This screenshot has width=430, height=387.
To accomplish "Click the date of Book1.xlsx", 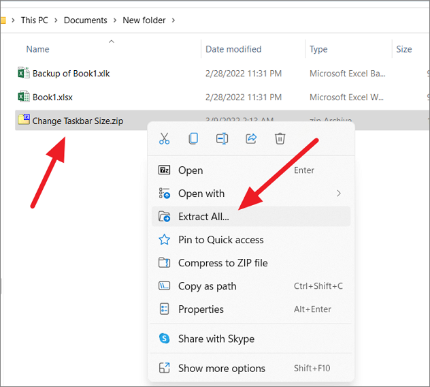I will 244,97.
